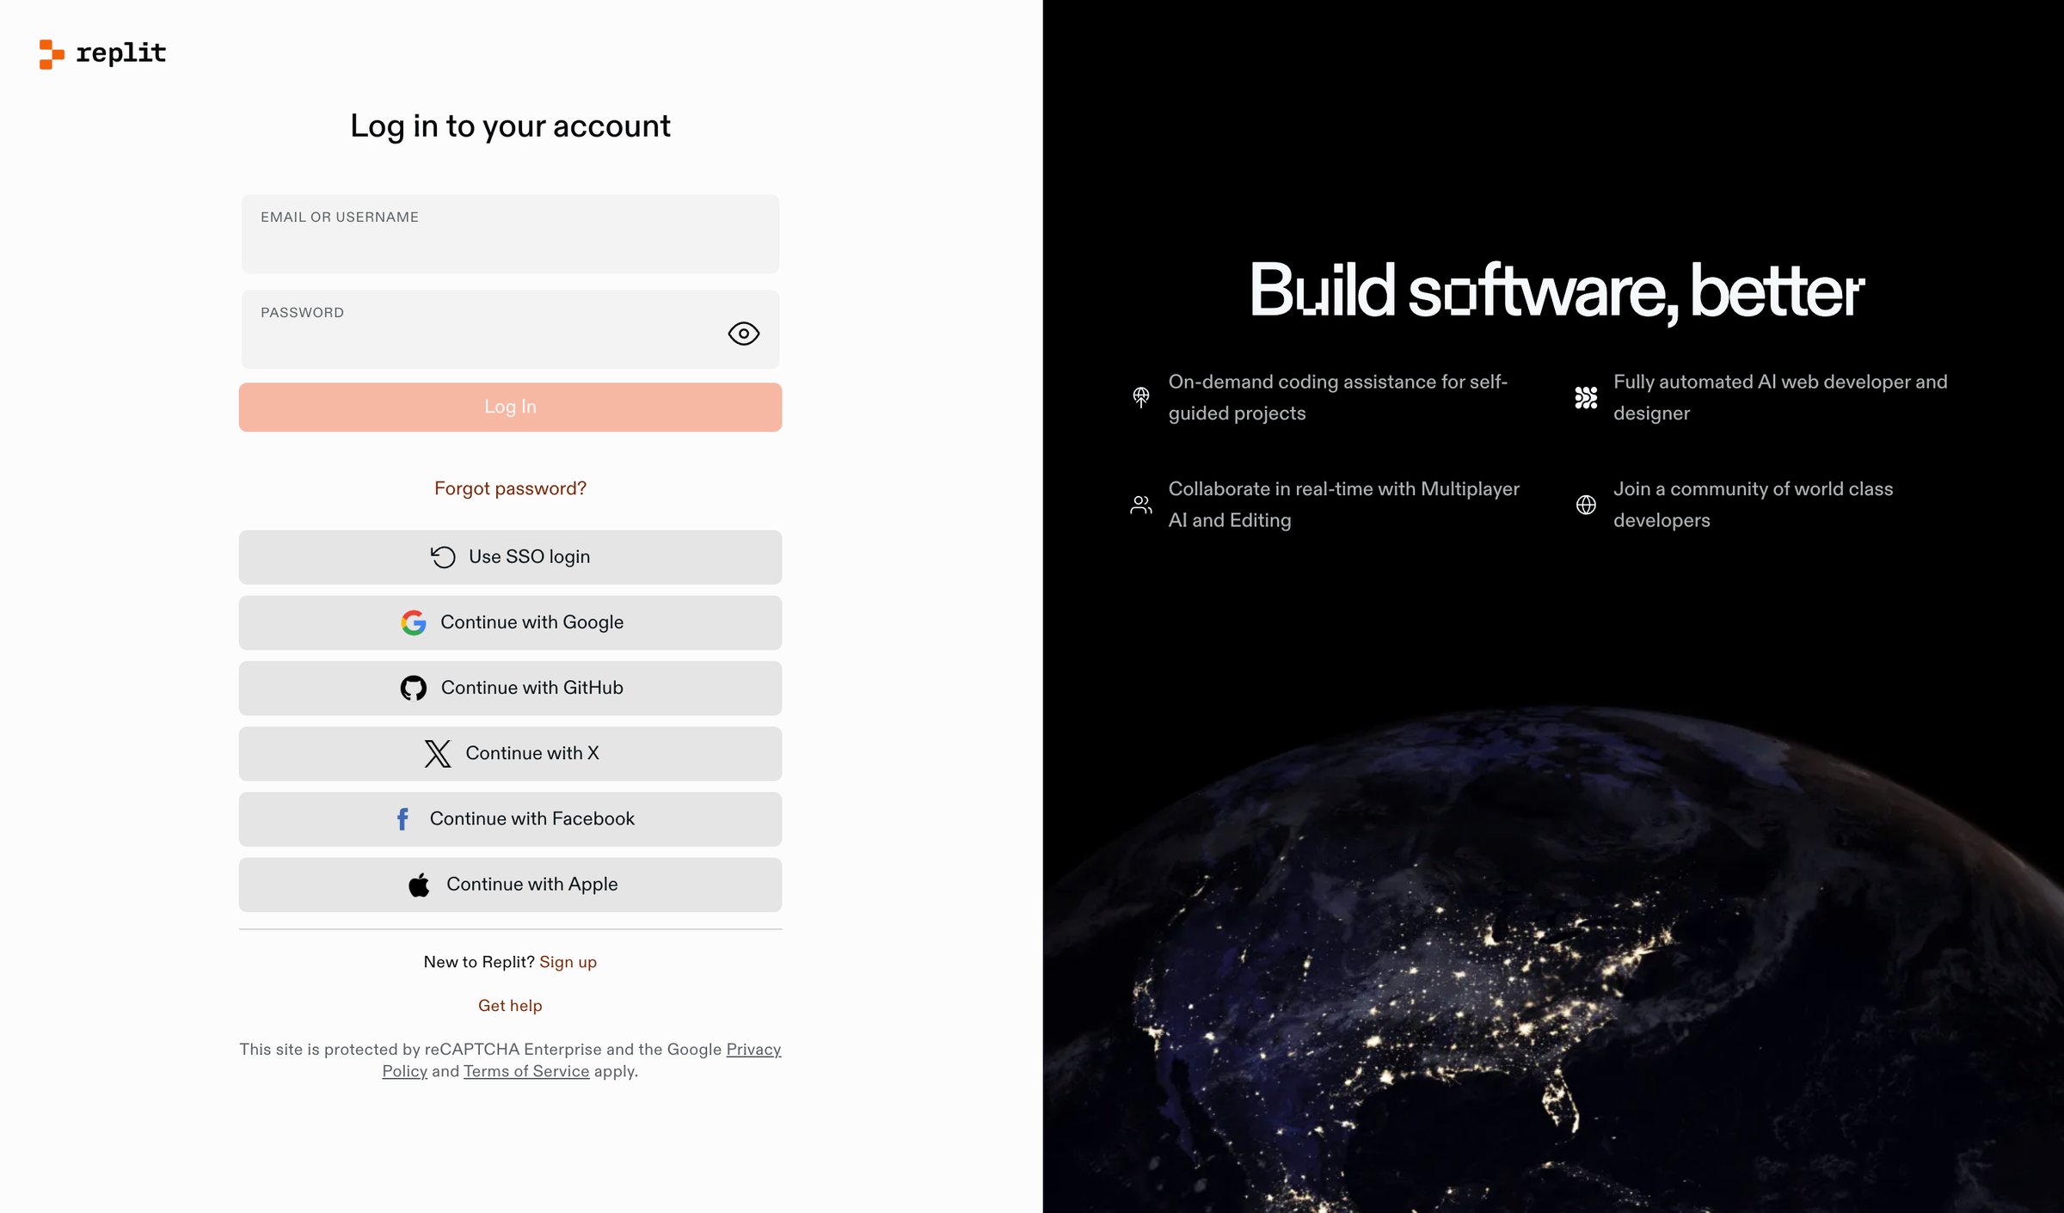Click the Multiplayer collaboration people icon
Image resolution: width=2064 pixels, height=1213 pixels.
pos(1141,505)
